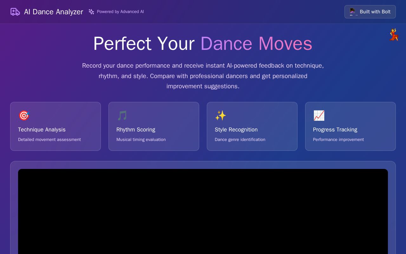Click the Dance genre identification text
406x254 pixels.
240,139
